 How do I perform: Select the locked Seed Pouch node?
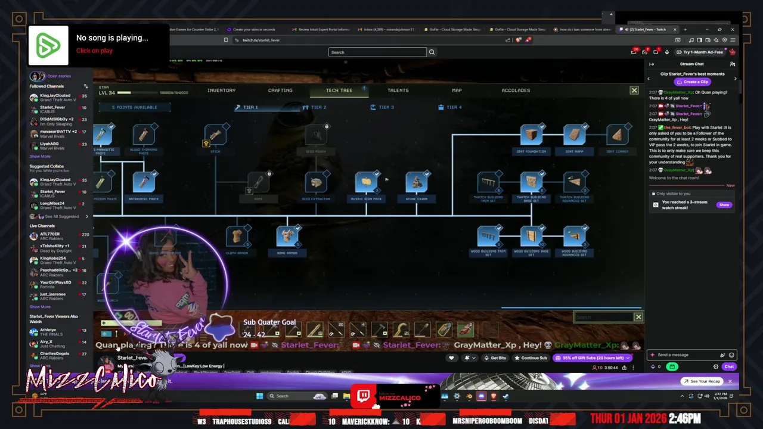click(x=316, y=135)
